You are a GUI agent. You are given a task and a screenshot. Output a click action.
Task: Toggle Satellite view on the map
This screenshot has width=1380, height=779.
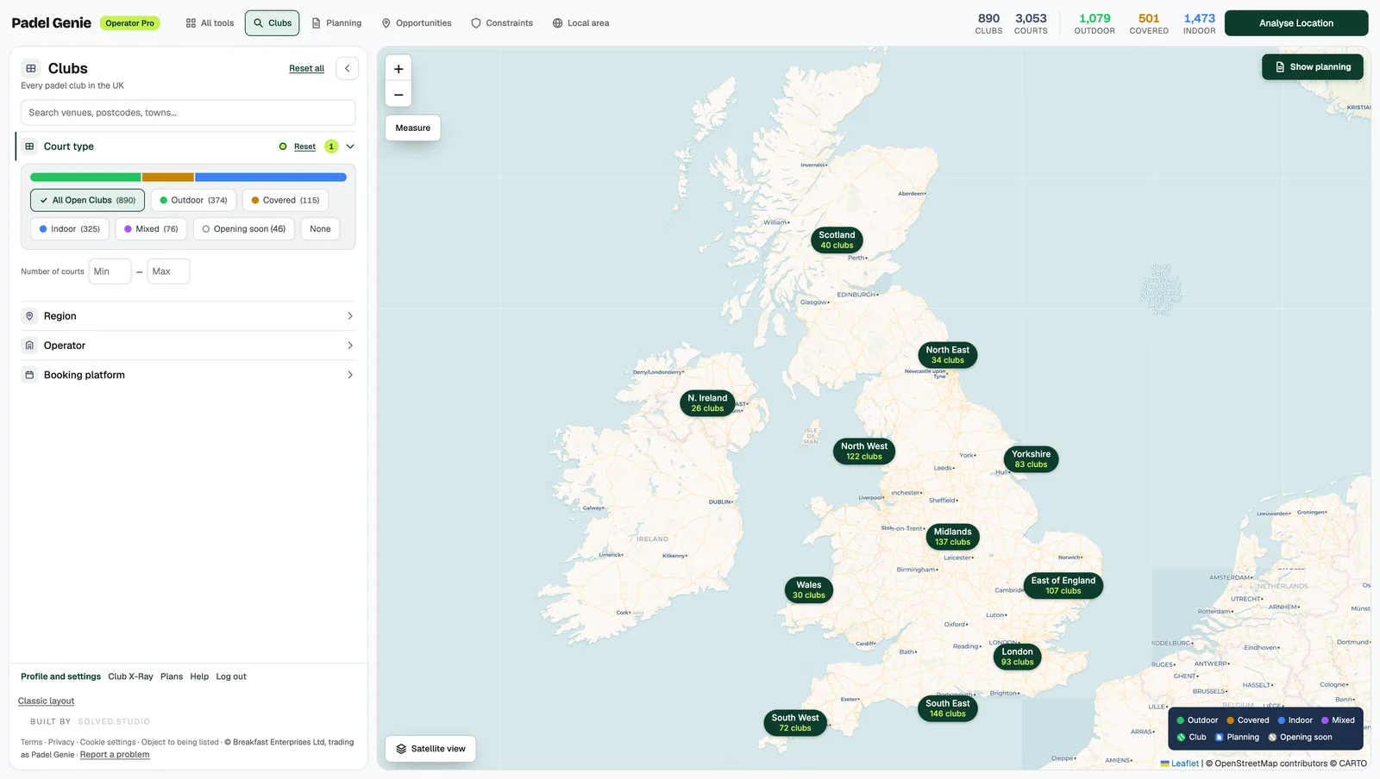(430, 749)
